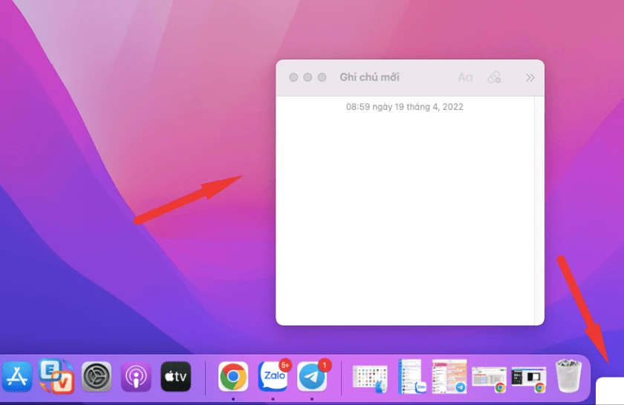This screenshot has height=405, width=624.
Task: Restore the minimized dark Chrome window
Action: [x=529, y=380]
